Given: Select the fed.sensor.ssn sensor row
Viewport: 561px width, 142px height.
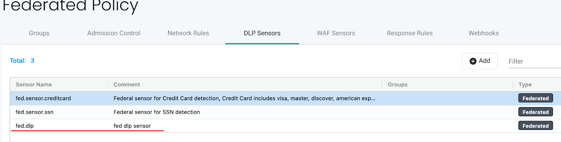Looking at the screenshot, I should tap(34, 112).
